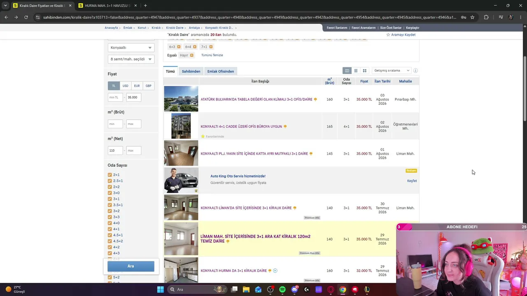Remove the Eşyalı Hayır filter chip
This screenshot has height=296, width=527.
[191, 55]
